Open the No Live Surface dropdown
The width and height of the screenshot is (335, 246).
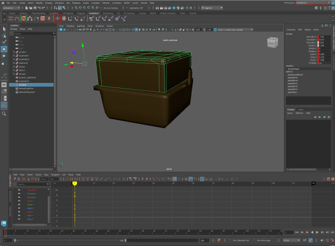coord(111,8)
